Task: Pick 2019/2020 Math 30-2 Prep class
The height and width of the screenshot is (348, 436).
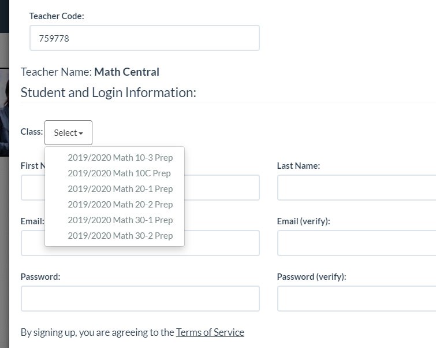Action: click(x=120, y=235)
